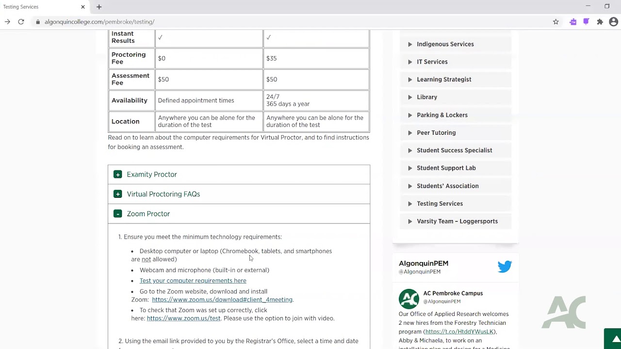Click the Proctoring Fee $0 cell
The width and height of the screenshot is (621, 349).
209,58
